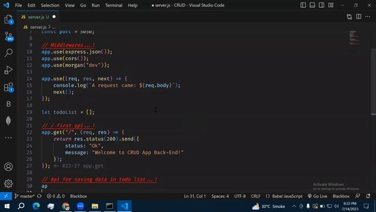Go to line via Ln 31, Col 1
This screenshot has width=376, height=212.
(x=194, y=196)
